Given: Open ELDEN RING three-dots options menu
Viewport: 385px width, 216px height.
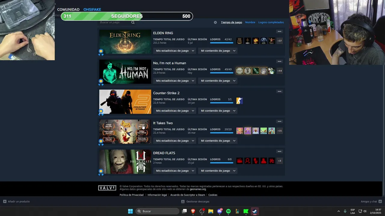Looking at the screenshot, I should pyautogui.click(x=279, y=31).
